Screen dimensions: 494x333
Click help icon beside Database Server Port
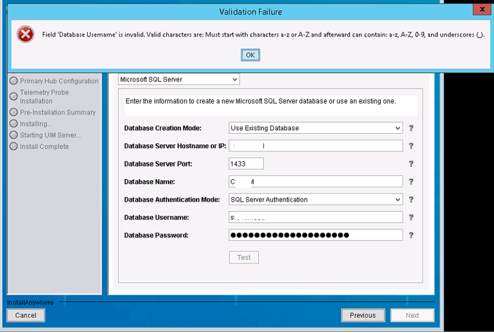tap(411, 164)
